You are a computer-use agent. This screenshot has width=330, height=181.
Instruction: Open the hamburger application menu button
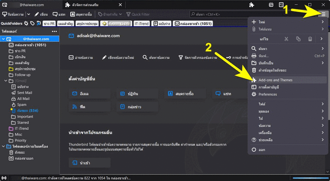(x=323, y=14)
